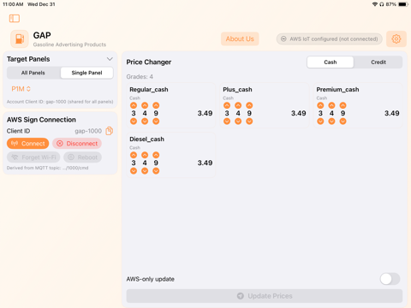The image size is (411, 308).
Task: Tap the Forget Wi-Fi button
Action: 33,157
